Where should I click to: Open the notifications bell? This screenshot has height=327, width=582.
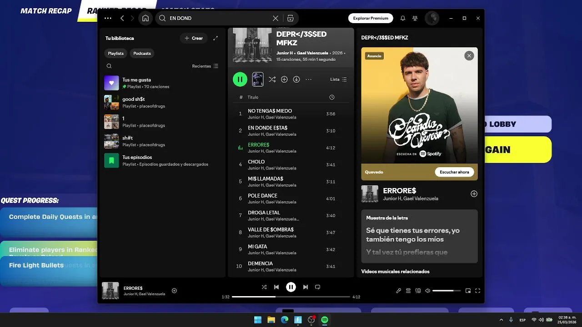pos(402,18)
